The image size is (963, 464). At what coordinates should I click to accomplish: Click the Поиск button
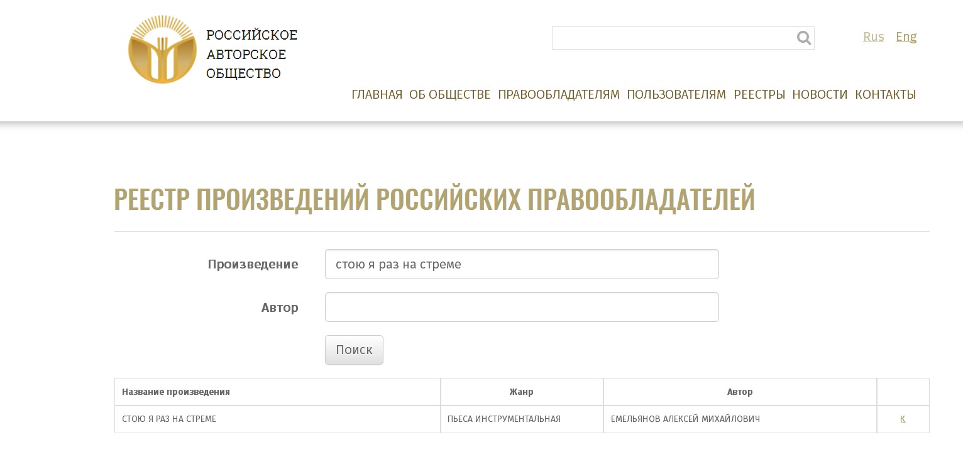point(354,350)
